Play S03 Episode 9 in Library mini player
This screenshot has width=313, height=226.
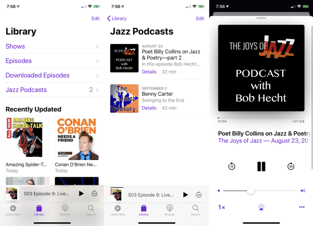pyautogui.click(x=81, y=194)
